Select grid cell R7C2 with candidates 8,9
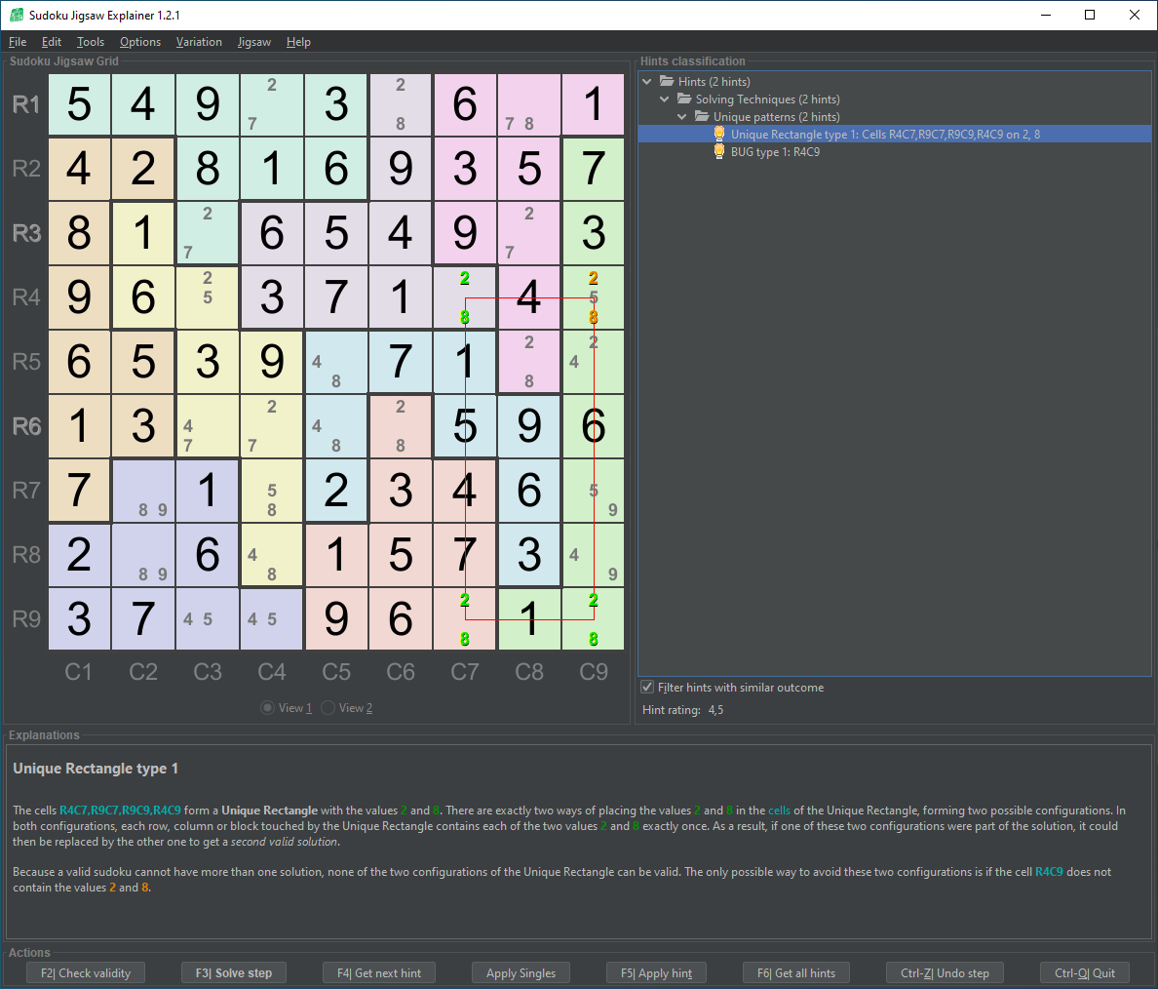The image size is (1158, 989). pos(143,490)
